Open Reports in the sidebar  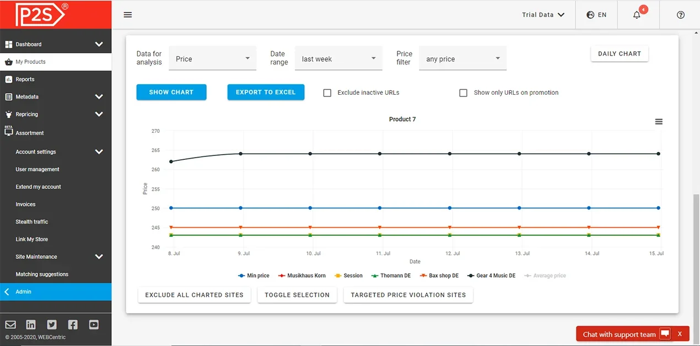point(25,79)
